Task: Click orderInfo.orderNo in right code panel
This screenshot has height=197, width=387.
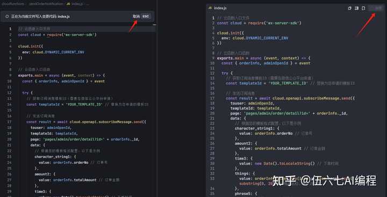Action: click(x=274, y=133)
